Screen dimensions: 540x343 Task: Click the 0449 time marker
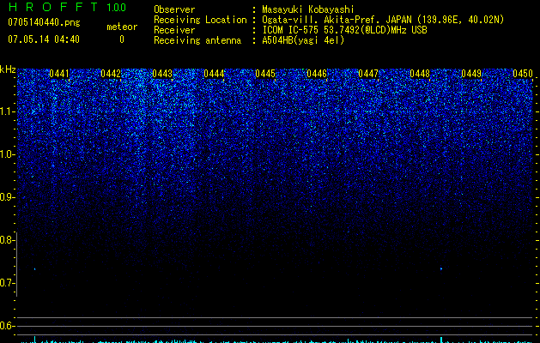tap(471, 74)
